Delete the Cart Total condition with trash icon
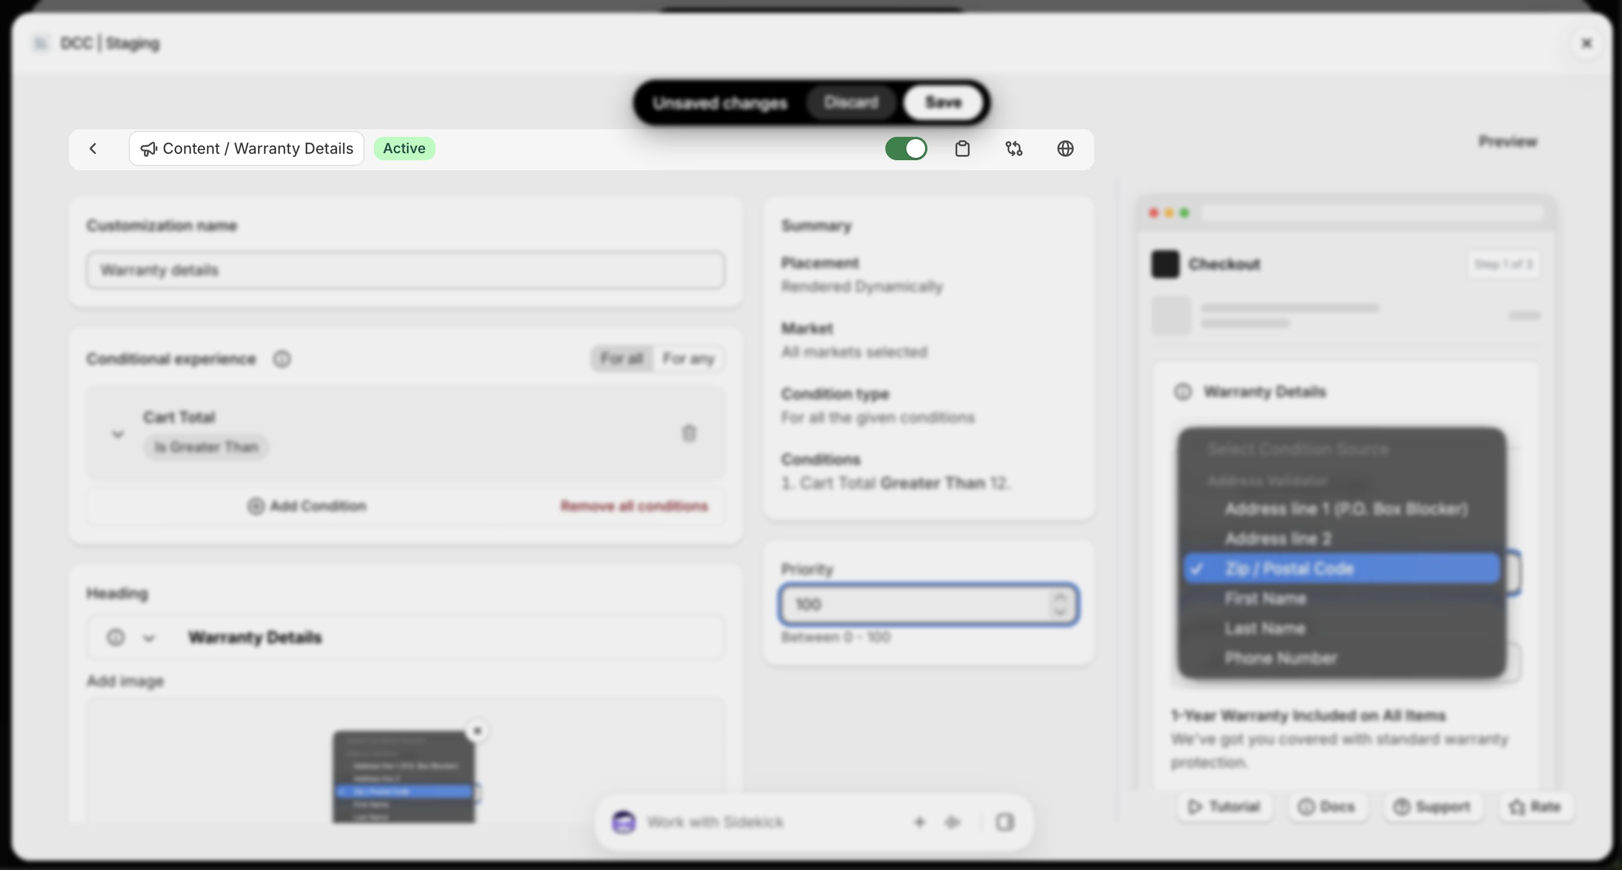1622x870 pixels. tap(689, 433)
